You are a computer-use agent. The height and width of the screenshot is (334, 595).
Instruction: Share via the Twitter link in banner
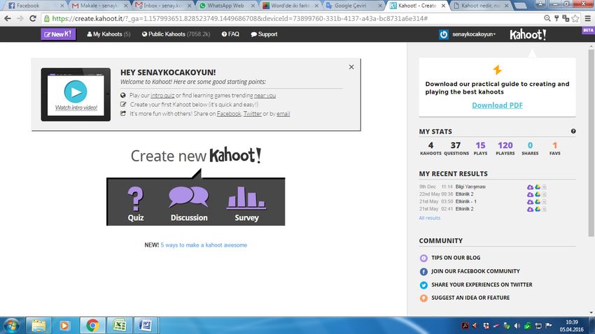point(252,114)
